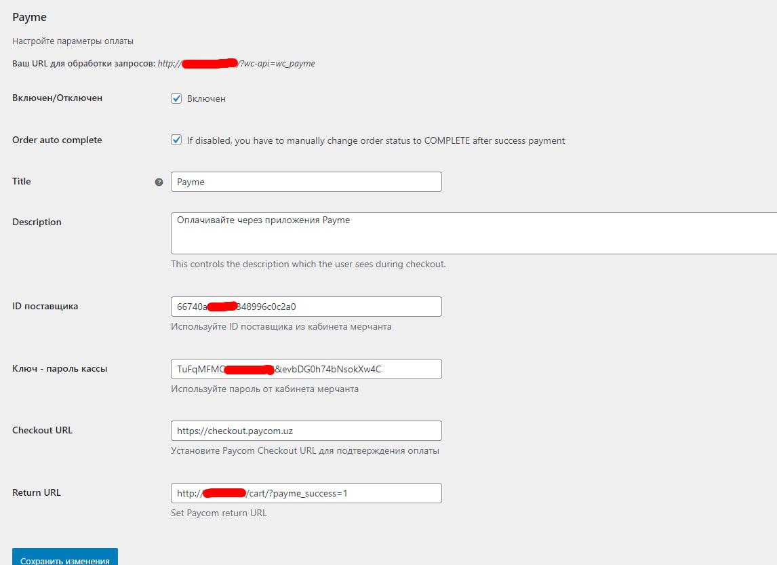The height and width of the screenshot is (565, 777).
Task: Toggle the Order auto complete checkbox
Action: tap(176, 140)
